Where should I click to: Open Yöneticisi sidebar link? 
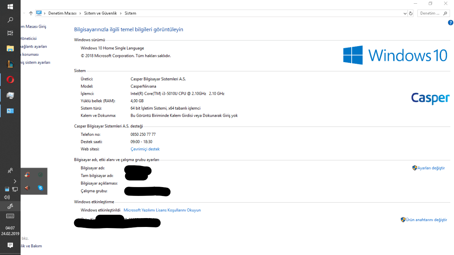coord(29,38)
